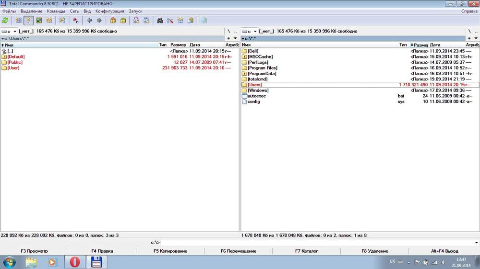The image size is (480, 269).
Task: Select the [Program Files] folder row
Action: (360, 68)
